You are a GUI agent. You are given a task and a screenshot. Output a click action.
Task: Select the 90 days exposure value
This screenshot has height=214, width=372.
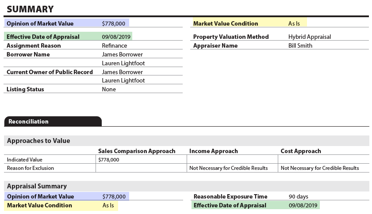point(299,196)
